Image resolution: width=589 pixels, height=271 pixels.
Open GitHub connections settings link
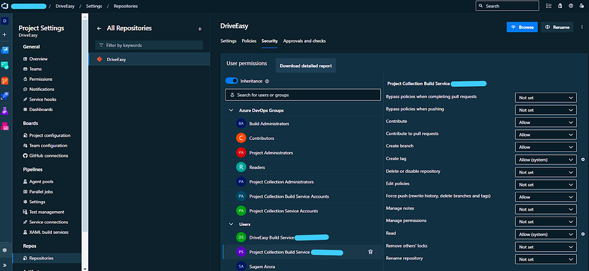(x=49, y=156)
